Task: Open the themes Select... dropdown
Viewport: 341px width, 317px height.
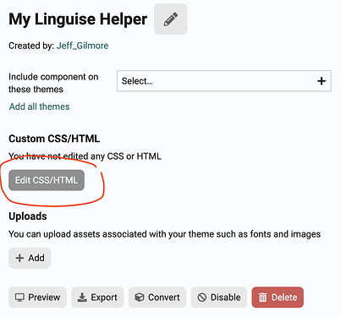Action: pyautogui.click(x=224, y=81)
